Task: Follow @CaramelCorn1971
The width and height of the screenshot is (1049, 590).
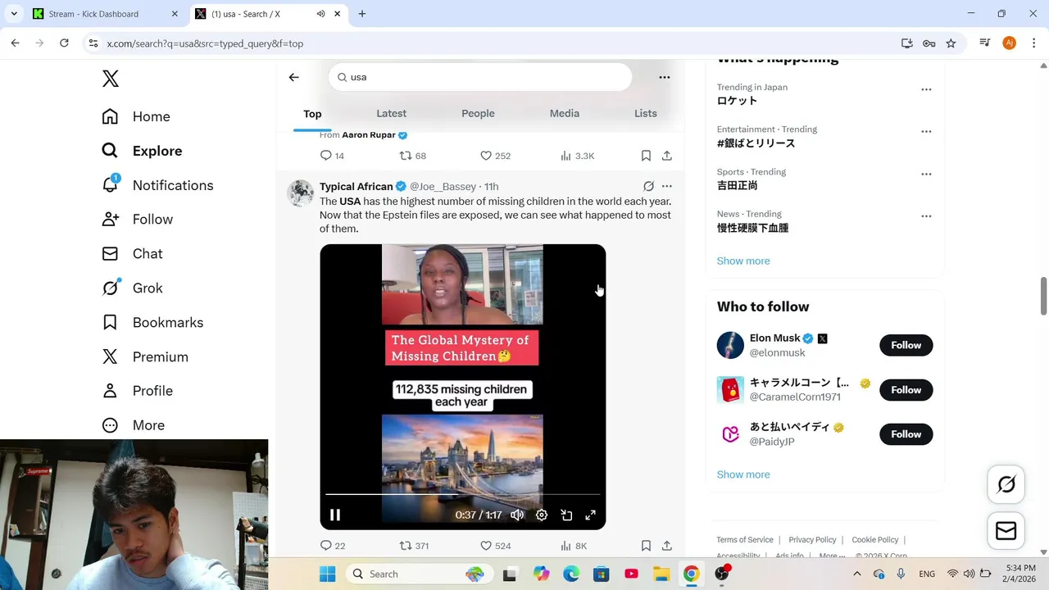Action: click(x=906, y=390)
